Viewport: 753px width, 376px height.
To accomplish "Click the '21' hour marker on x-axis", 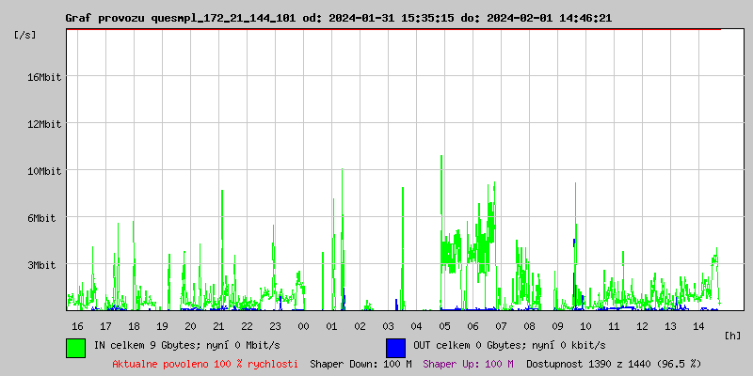I will click(218, 326).
